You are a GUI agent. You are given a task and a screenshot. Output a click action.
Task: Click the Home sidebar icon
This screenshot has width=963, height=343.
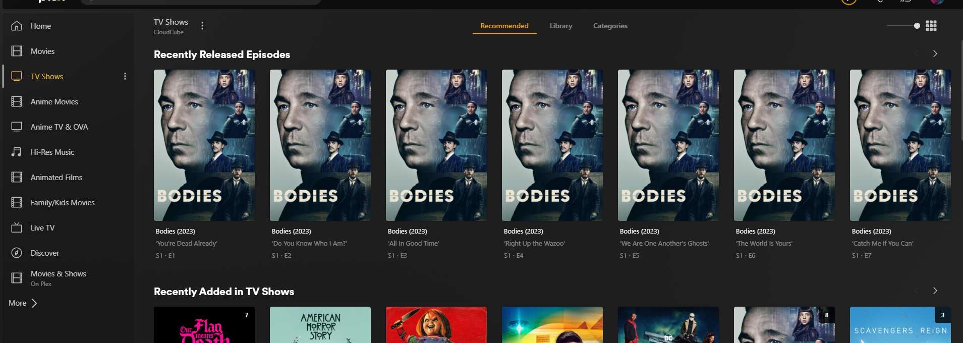click(17, 26)
